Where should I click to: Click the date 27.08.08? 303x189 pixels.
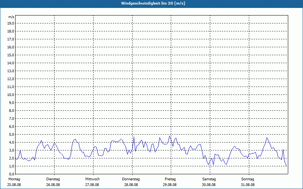coord(92,185)
